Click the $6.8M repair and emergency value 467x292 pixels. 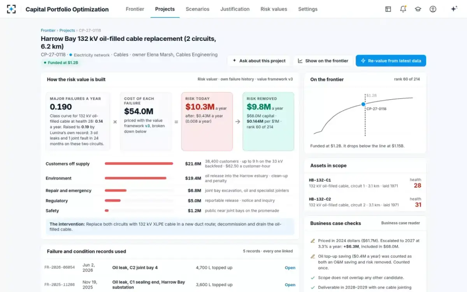194,190
